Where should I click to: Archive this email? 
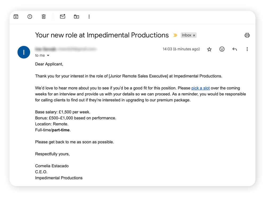point(16,16)
